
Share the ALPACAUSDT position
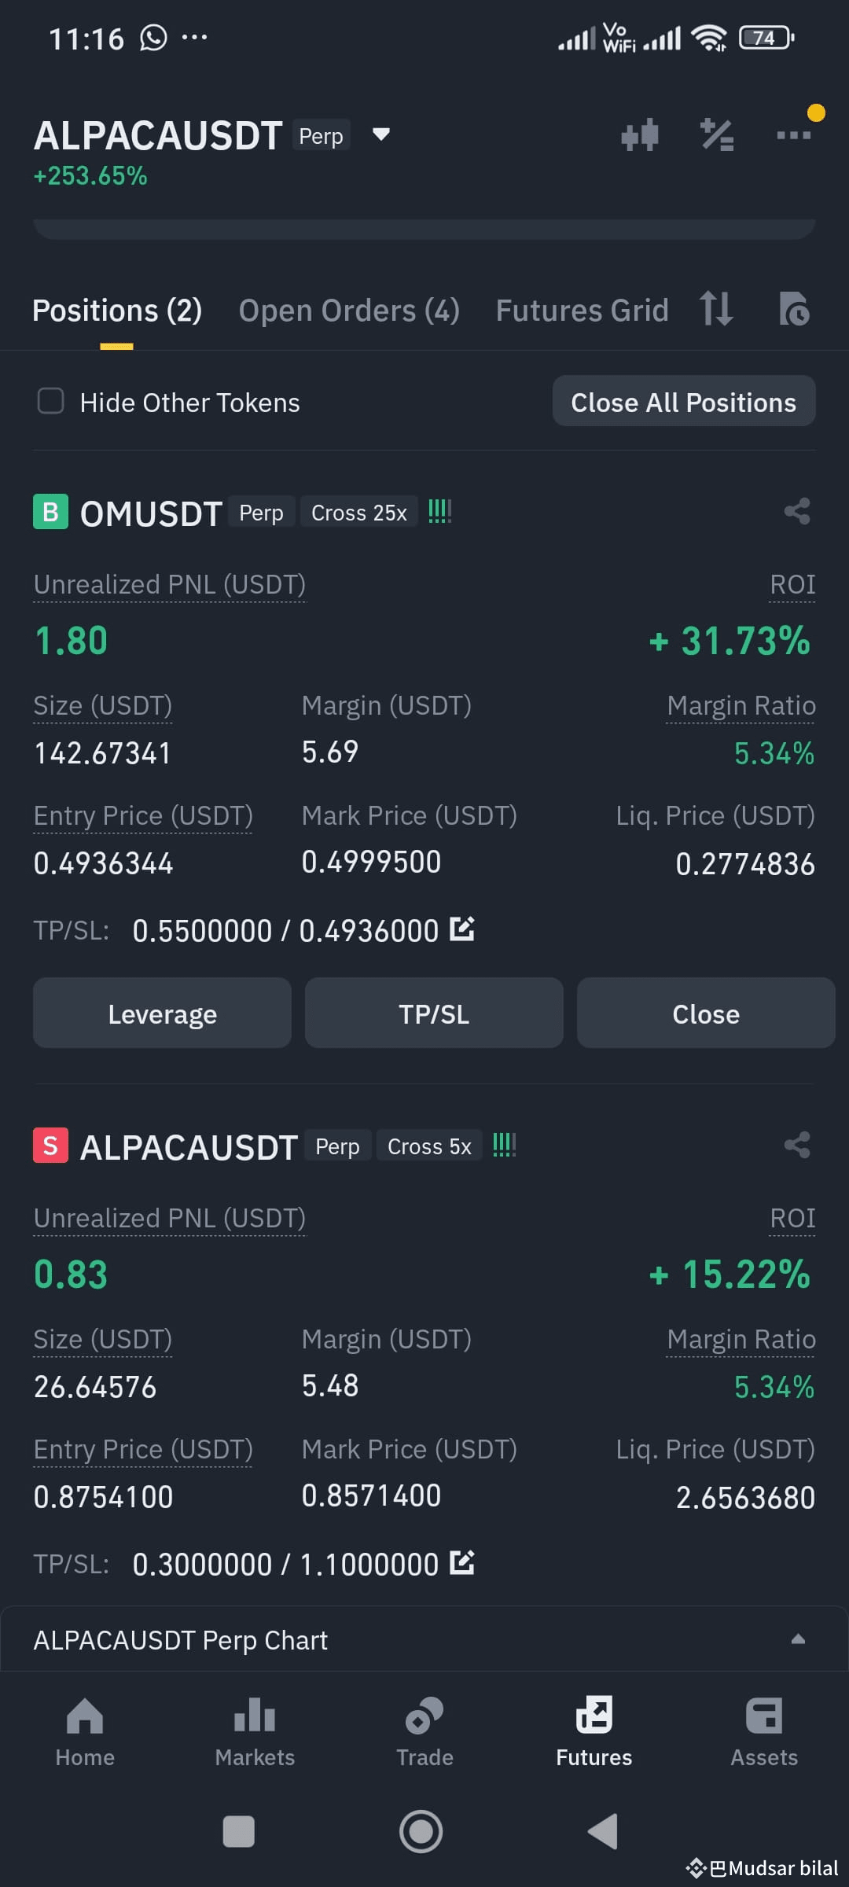click(x=797, y=1146)
